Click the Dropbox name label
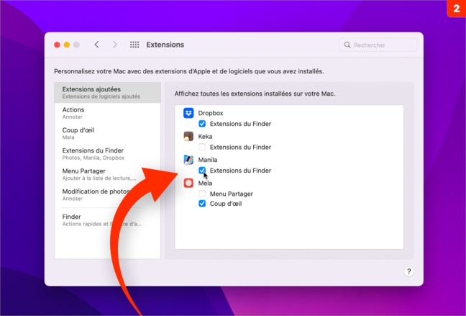 click(x=211, y=113)
